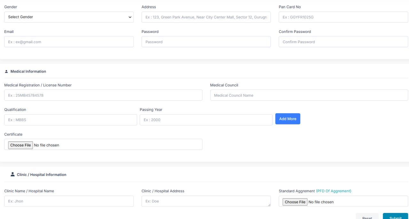409x219 pixels.
Task: Choose a file for Standard Aggrement
Action: point(295,202)
